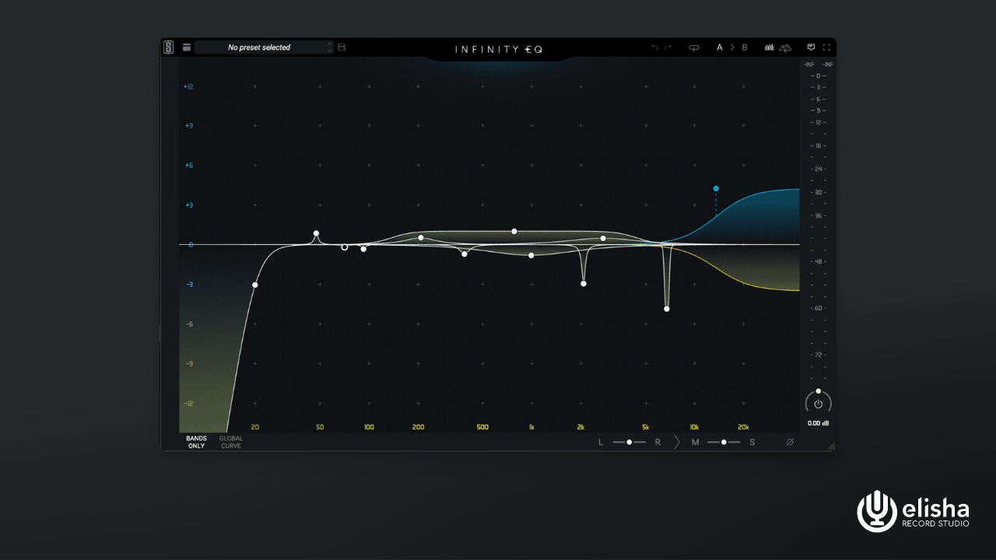Redo the last EQ change
Viewport: 996px width, 560px height.
click(x=668, y=47)
